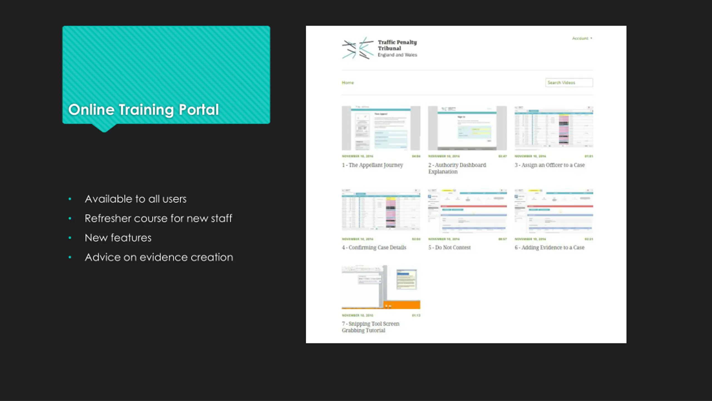
Task: Open Confirming Case Details video thumbnail
Action: tap(381, 210)
